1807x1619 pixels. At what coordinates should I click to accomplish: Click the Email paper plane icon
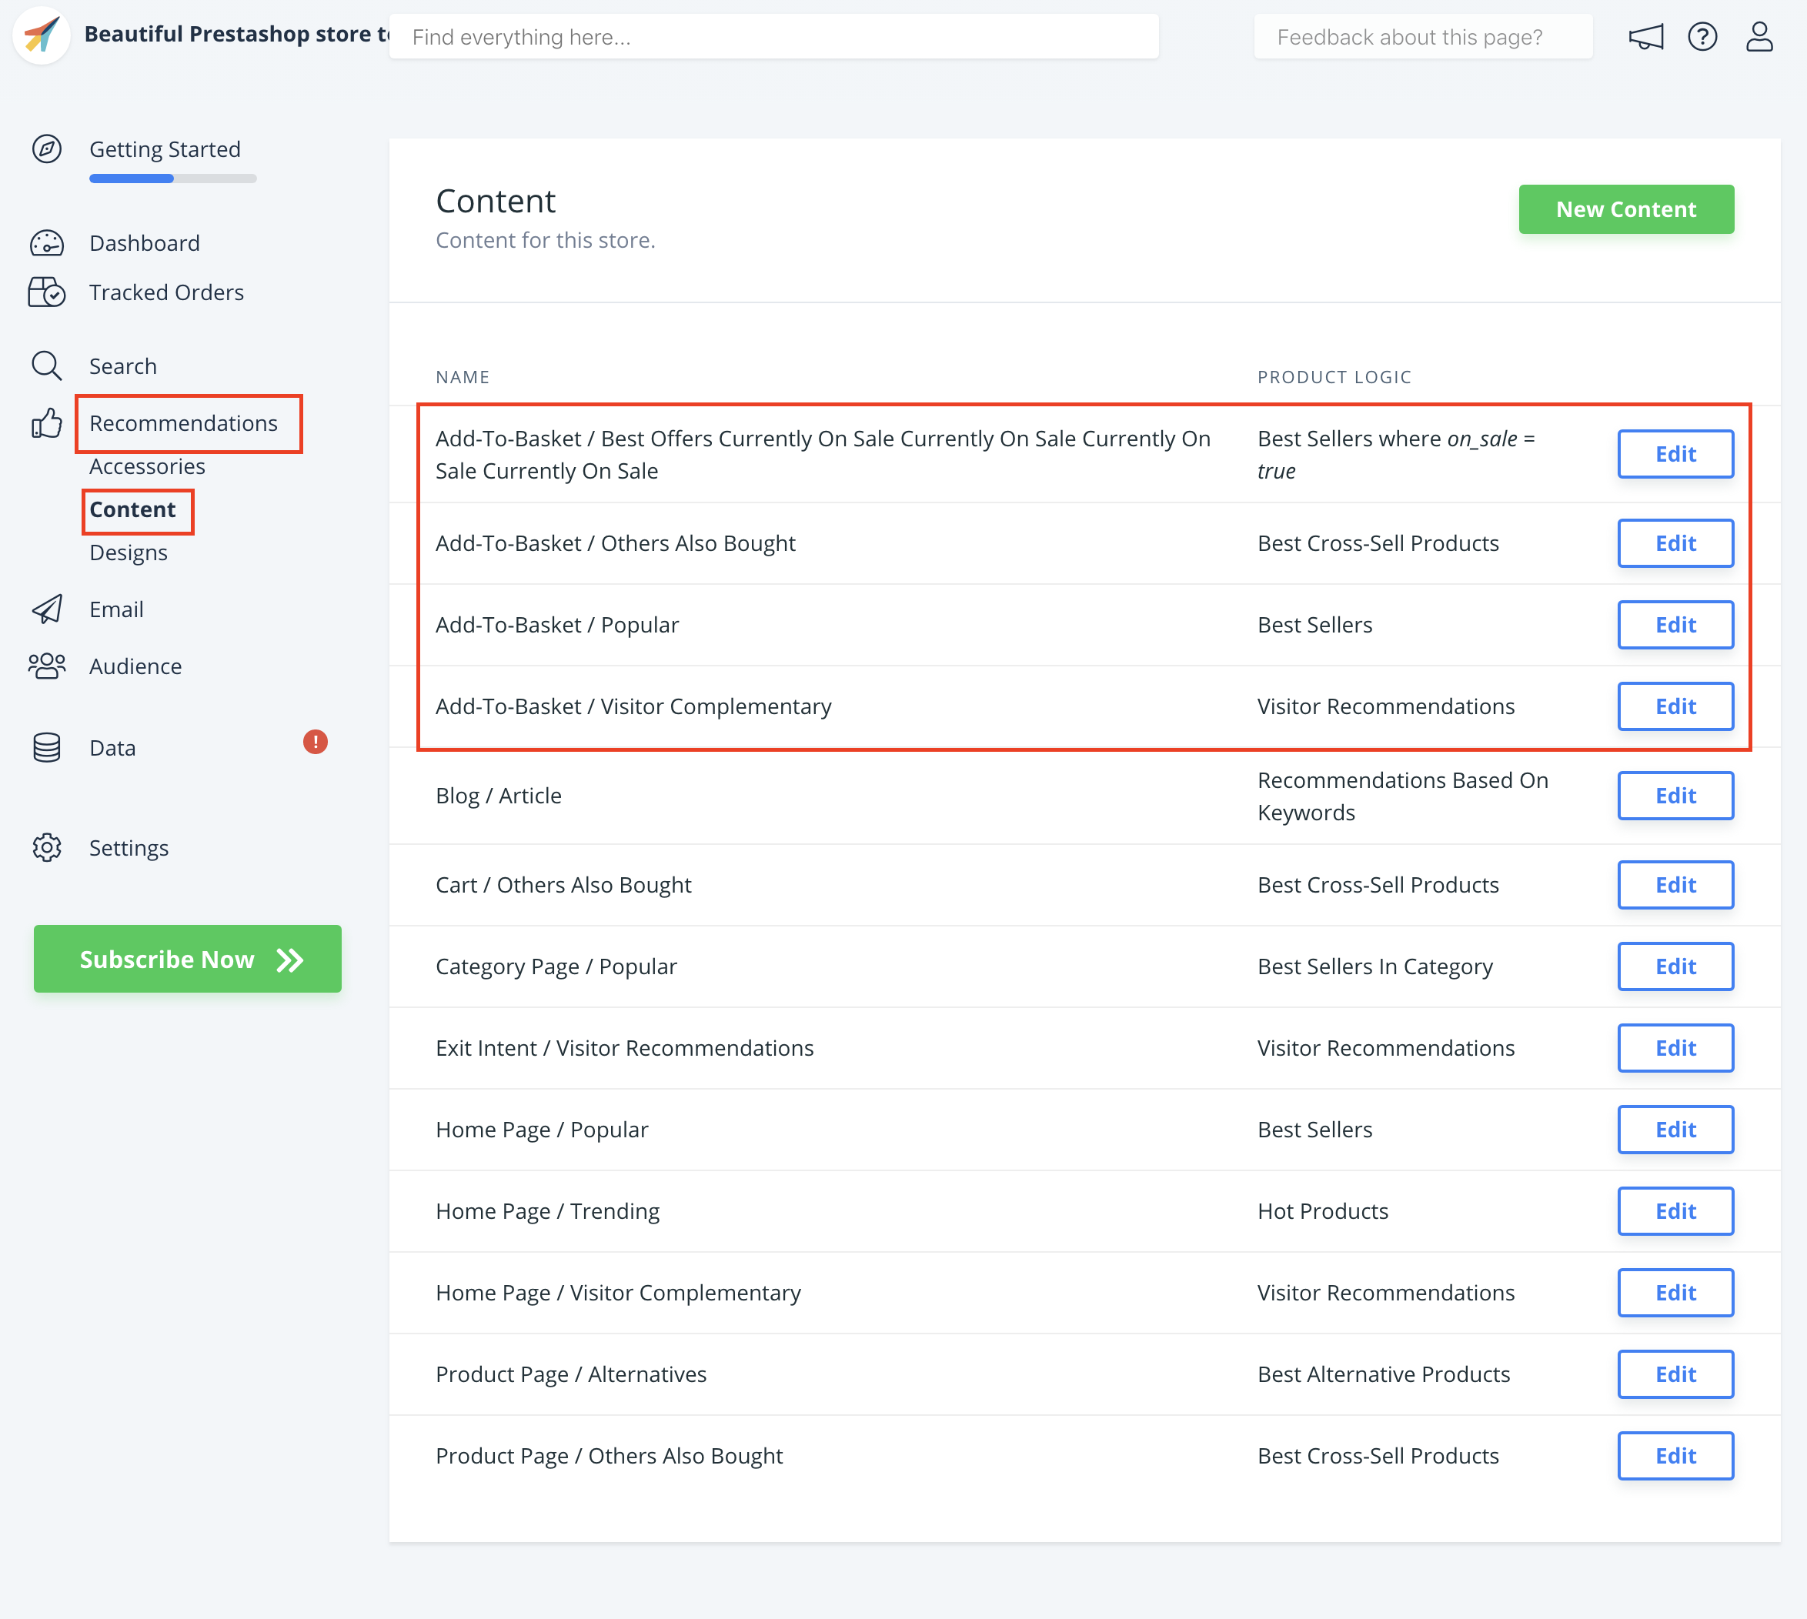46,609
